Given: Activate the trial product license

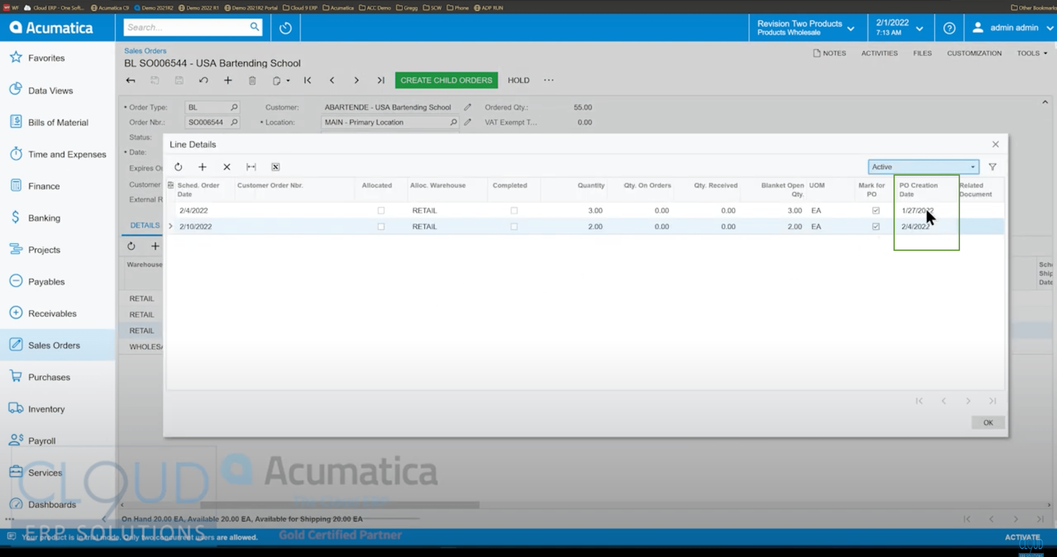Looking at the screenshot, I should point(1022,537).
